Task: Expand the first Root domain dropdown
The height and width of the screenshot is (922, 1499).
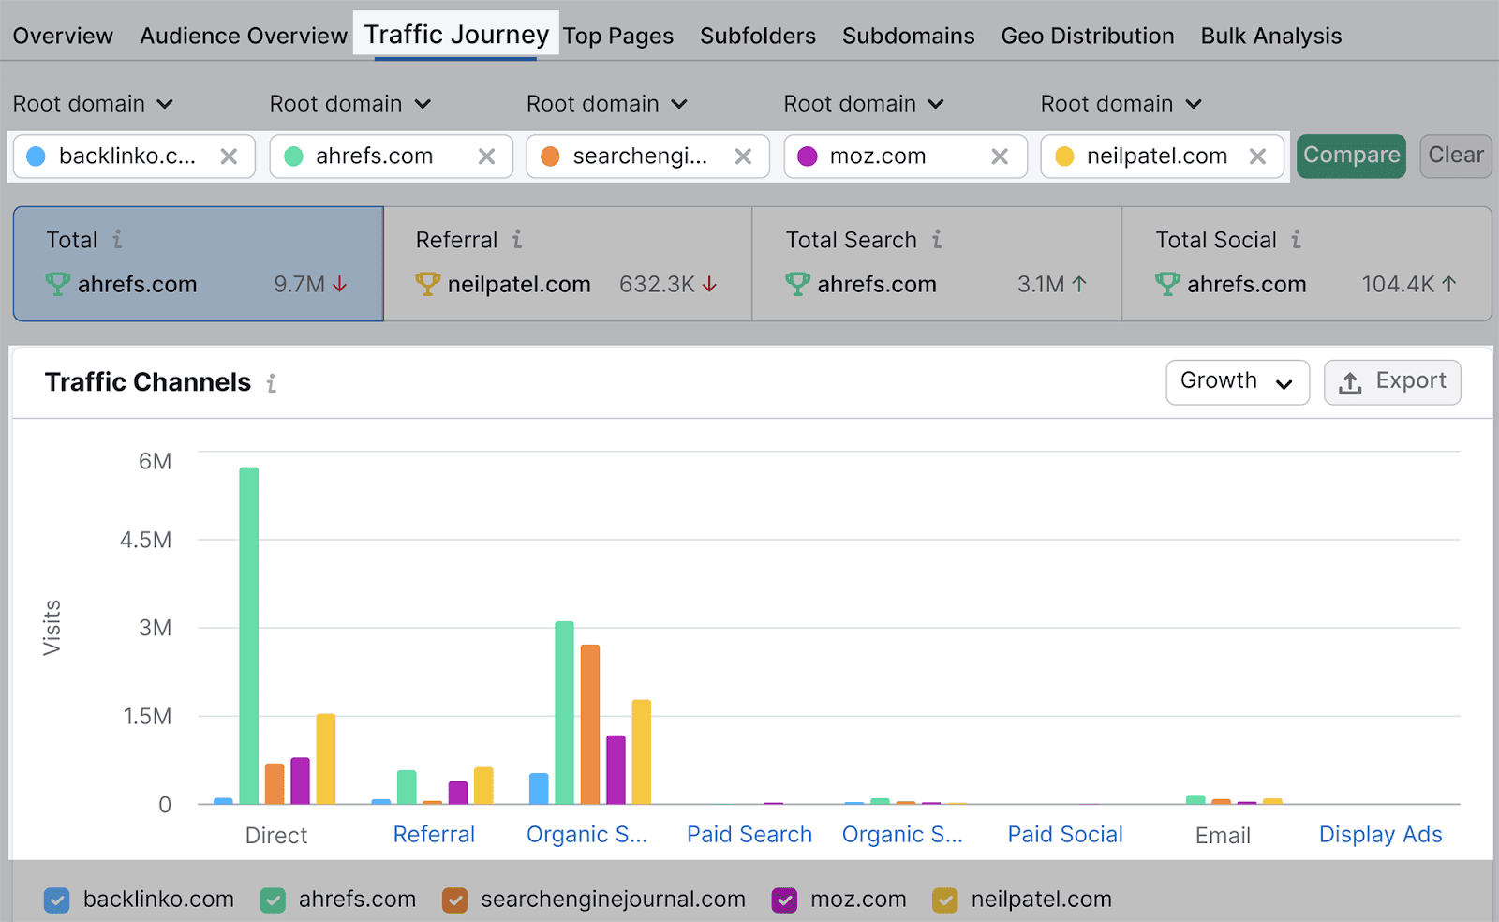Action: click(93, 103)
